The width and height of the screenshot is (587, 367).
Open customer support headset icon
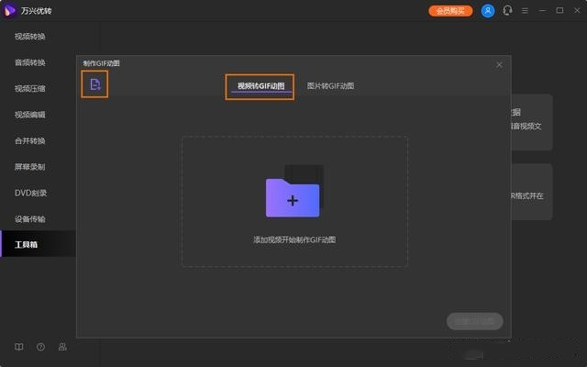point(507,11)
